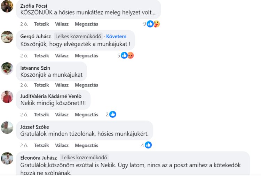Open Zsófia Pócsi's profile picture
The image size is (261, 177).
click(x=7, y=6)
